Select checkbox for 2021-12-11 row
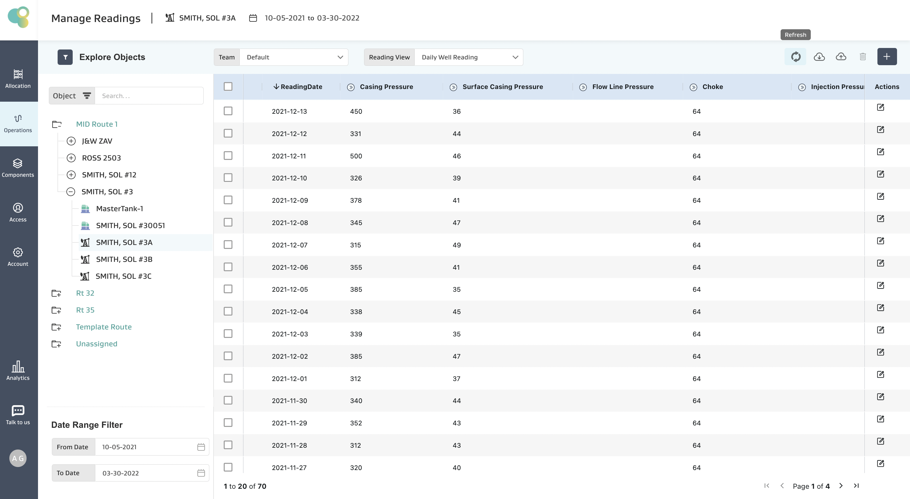Viewport: 910px width, 499px height. point(228,156)
